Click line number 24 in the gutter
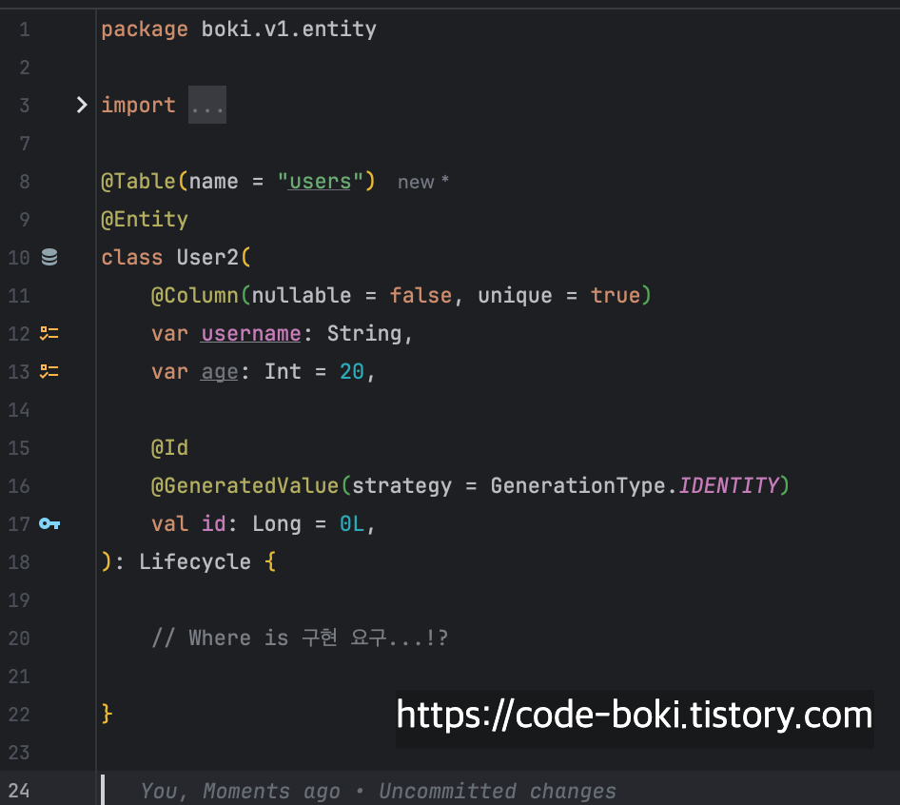900x805 pixels. click(19, 791)
